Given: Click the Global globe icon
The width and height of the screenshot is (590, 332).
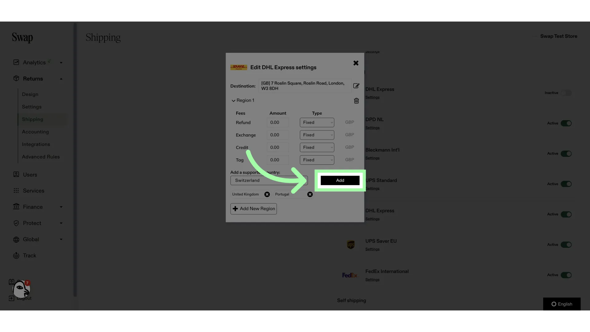Looking at the screenshot, I should tap(16, 239).
